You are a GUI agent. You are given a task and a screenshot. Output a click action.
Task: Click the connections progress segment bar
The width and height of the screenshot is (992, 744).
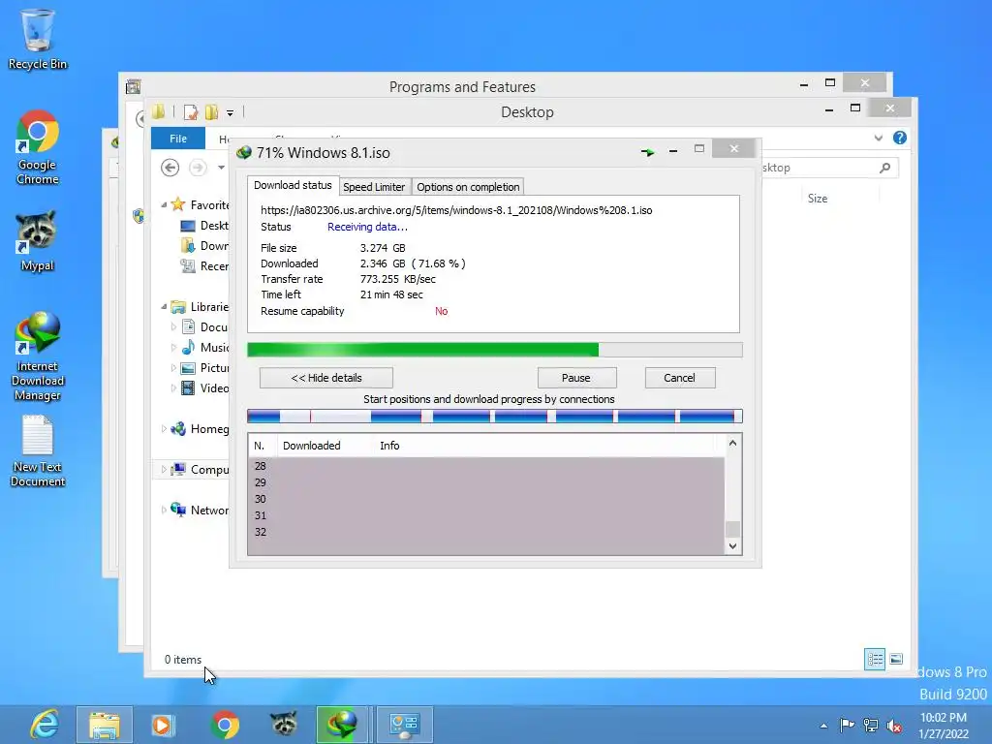494,416
